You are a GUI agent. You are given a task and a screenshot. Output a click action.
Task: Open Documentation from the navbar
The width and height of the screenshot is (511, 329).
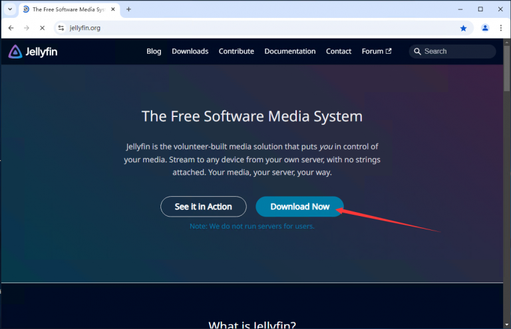[289, 51]
